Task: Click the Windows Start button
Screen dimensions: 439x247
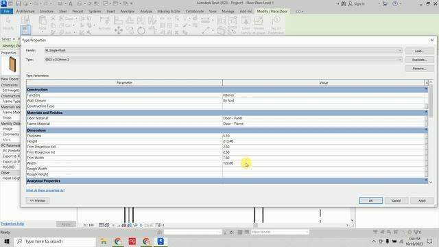Action: coord(6,241)
